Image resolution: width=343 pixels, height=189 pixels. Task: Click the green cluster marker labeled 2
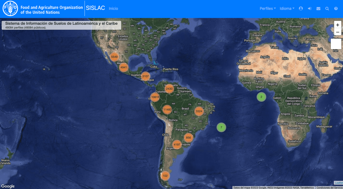[261, 97]
